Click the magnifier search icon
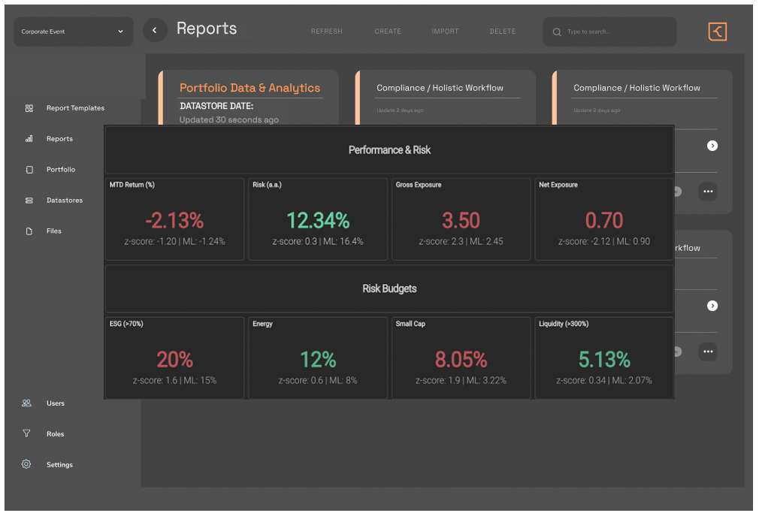 click(x=557, y=32)
